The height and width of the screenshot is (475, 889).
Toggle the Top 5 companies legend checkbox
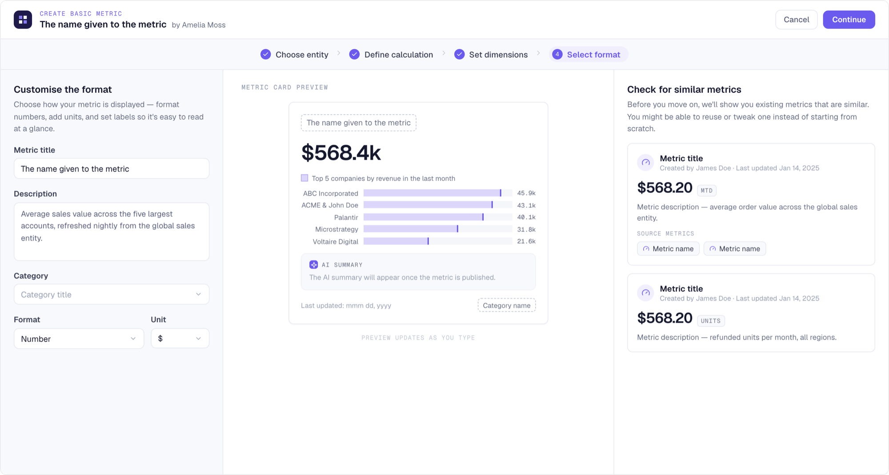pos(304,178)
